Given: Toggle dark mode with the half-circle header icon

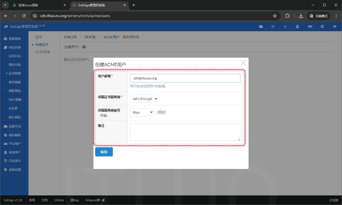Looking at the screenshot, I should pyautogui.click(x=322, y=26).
